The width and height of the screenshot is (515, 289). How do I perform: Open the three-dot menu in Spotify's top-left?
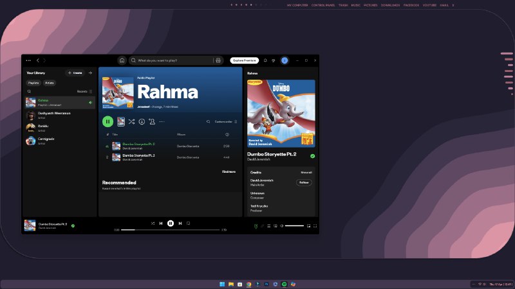point(28,60)
